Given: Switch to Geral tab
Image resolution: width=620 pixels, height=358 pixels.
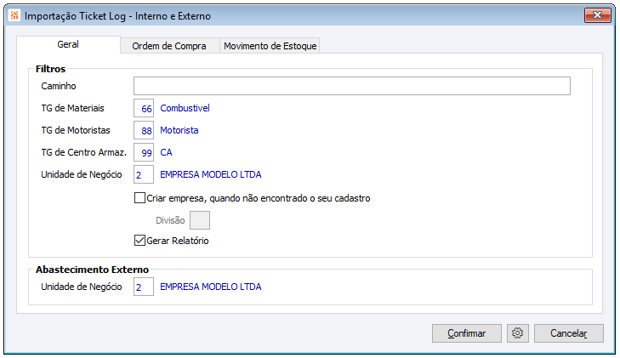Looking at the screenshot, I should pyautogui.click(x=68, y=44).
